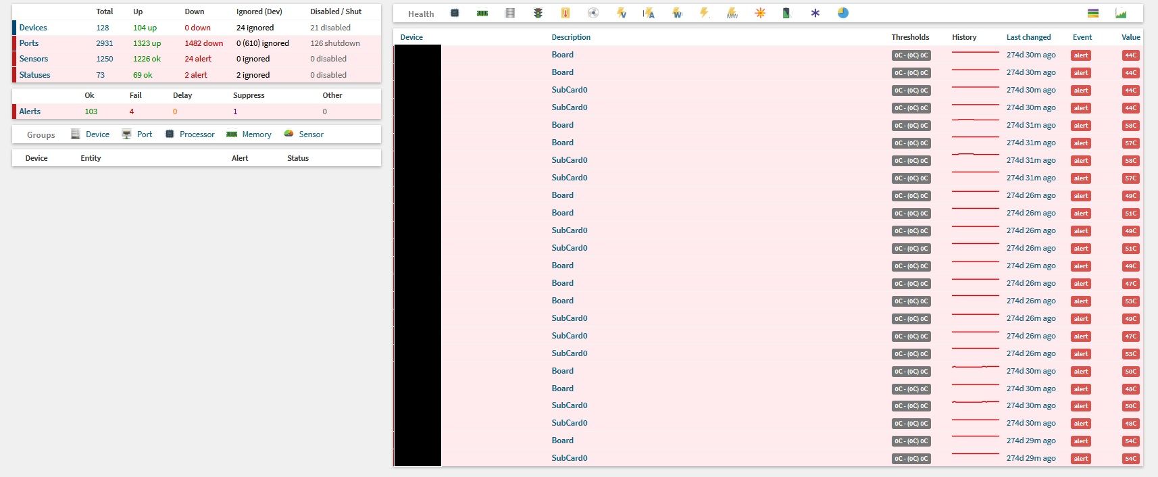Open the Memory health icon in toolbar
Image resolution: width=1158 pixels, height=477 pixels.
482,13
